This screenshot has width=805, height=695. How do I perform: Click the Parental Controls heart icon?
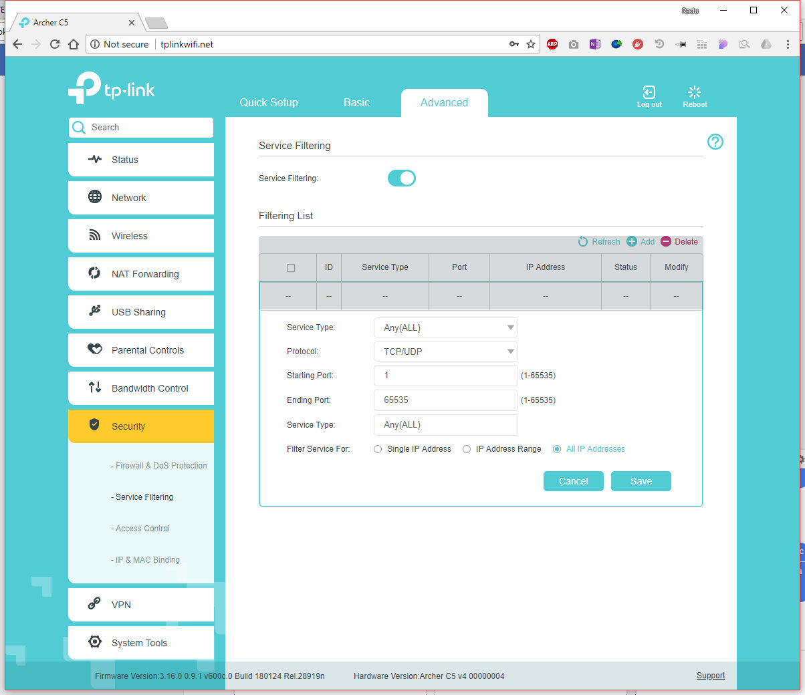point(95,350)
